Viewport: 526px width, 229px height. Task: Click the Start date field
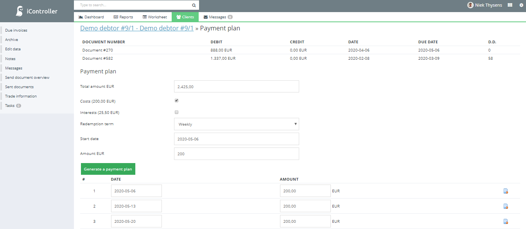pos(236,139)
